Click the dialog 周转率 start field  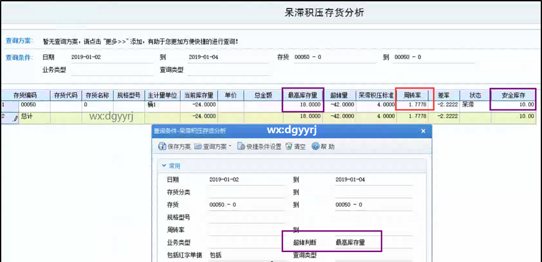[247, 230]
